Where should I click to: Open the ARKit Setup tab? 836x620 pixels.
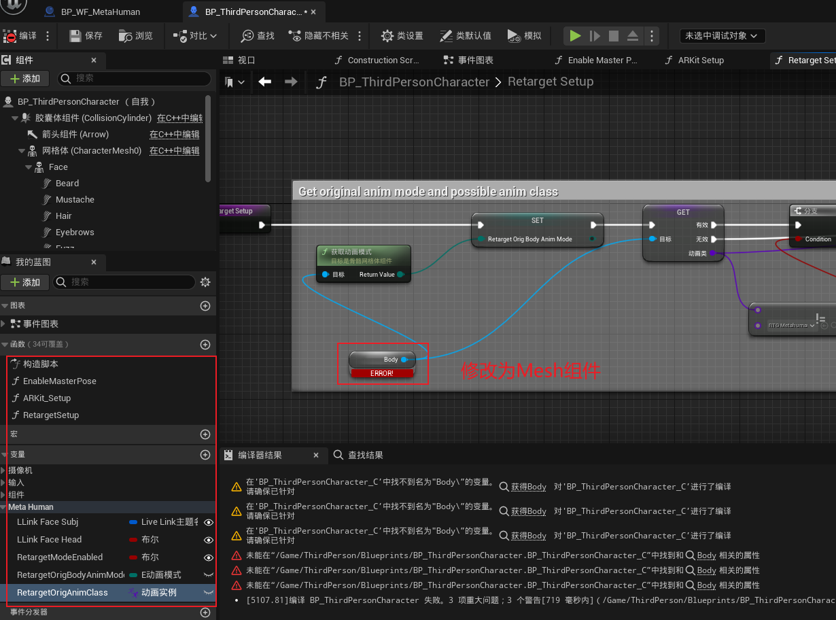[695, 60]
